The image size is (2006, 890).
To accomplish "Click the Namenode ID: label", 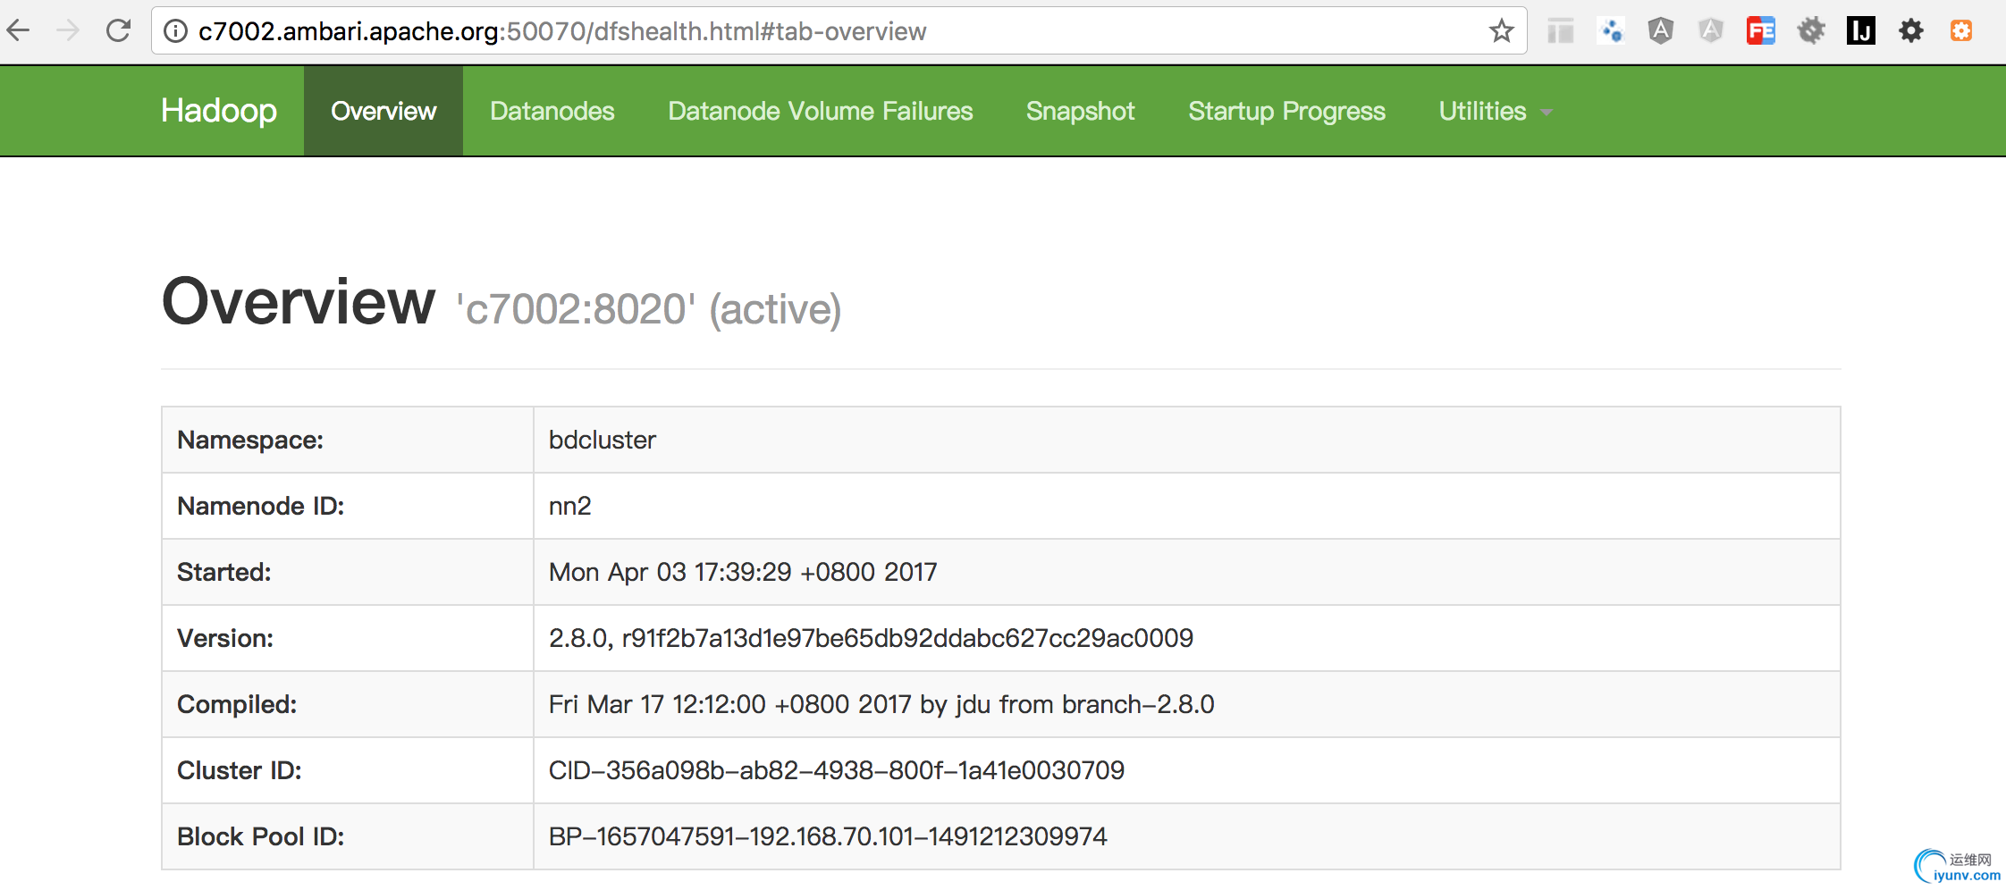I will coord(260,506).
